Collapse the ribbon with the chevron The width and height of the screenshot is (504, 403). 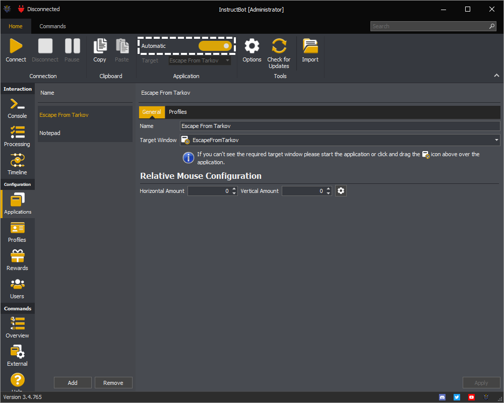coord(496,75)
